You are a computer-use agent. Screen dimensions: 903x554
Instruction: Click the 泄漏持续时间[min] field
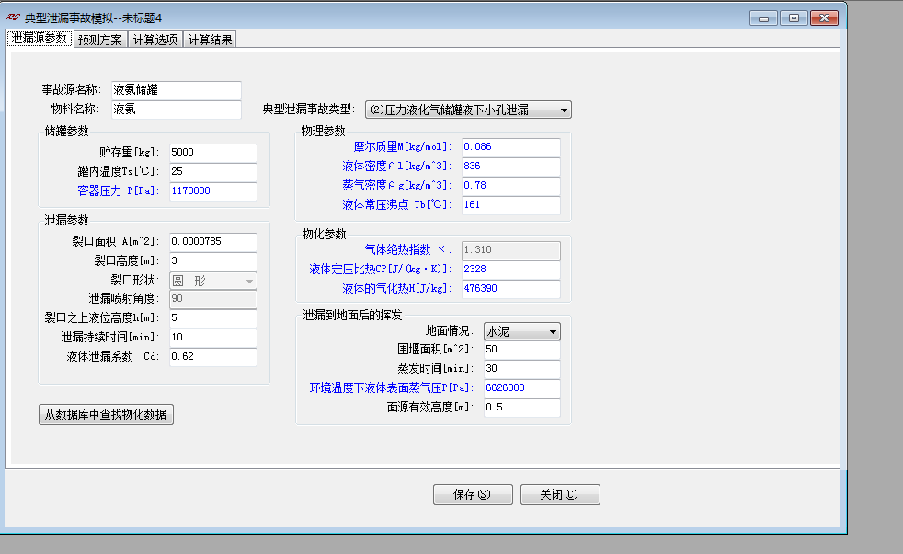coord(213,337)
